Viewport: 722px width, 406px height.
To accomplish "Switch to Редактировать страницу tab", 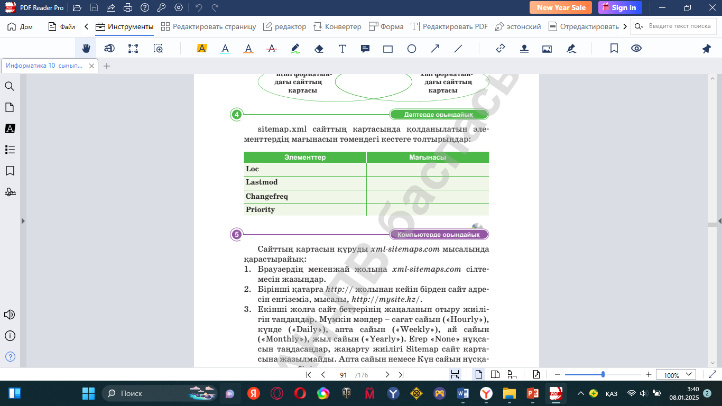I will pyautogui.click(x=208, y=26).
